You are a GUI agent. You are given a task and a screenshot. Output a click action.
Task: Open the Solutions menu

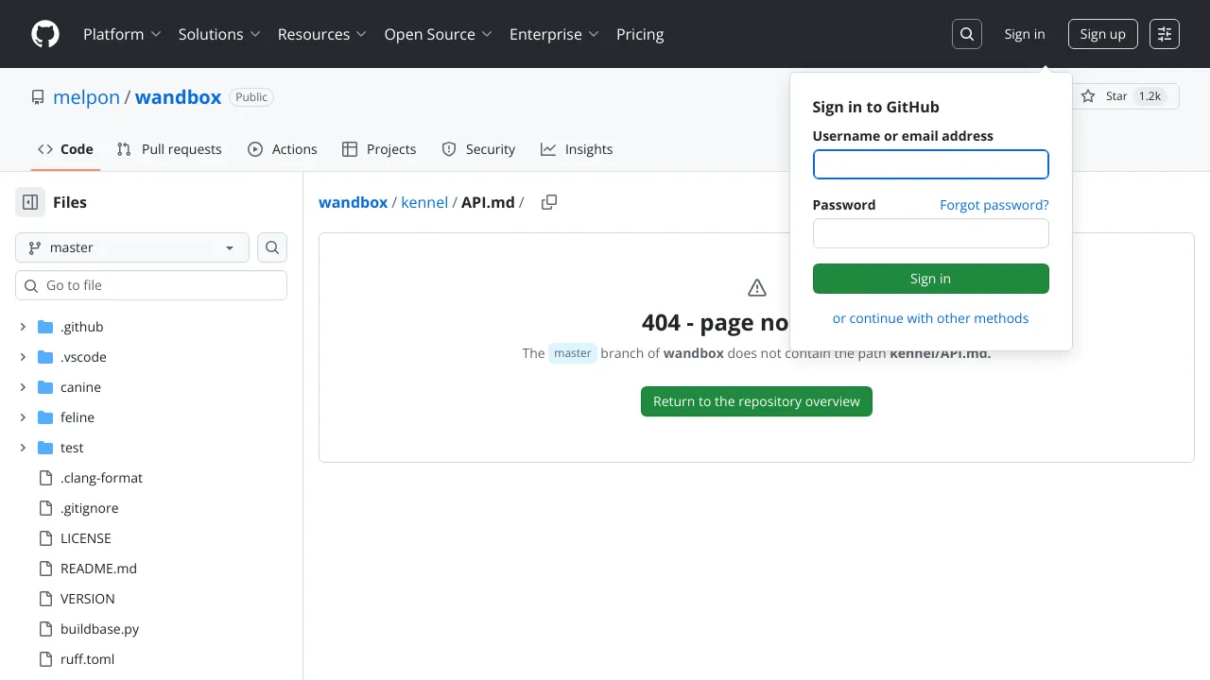(219, 34)
